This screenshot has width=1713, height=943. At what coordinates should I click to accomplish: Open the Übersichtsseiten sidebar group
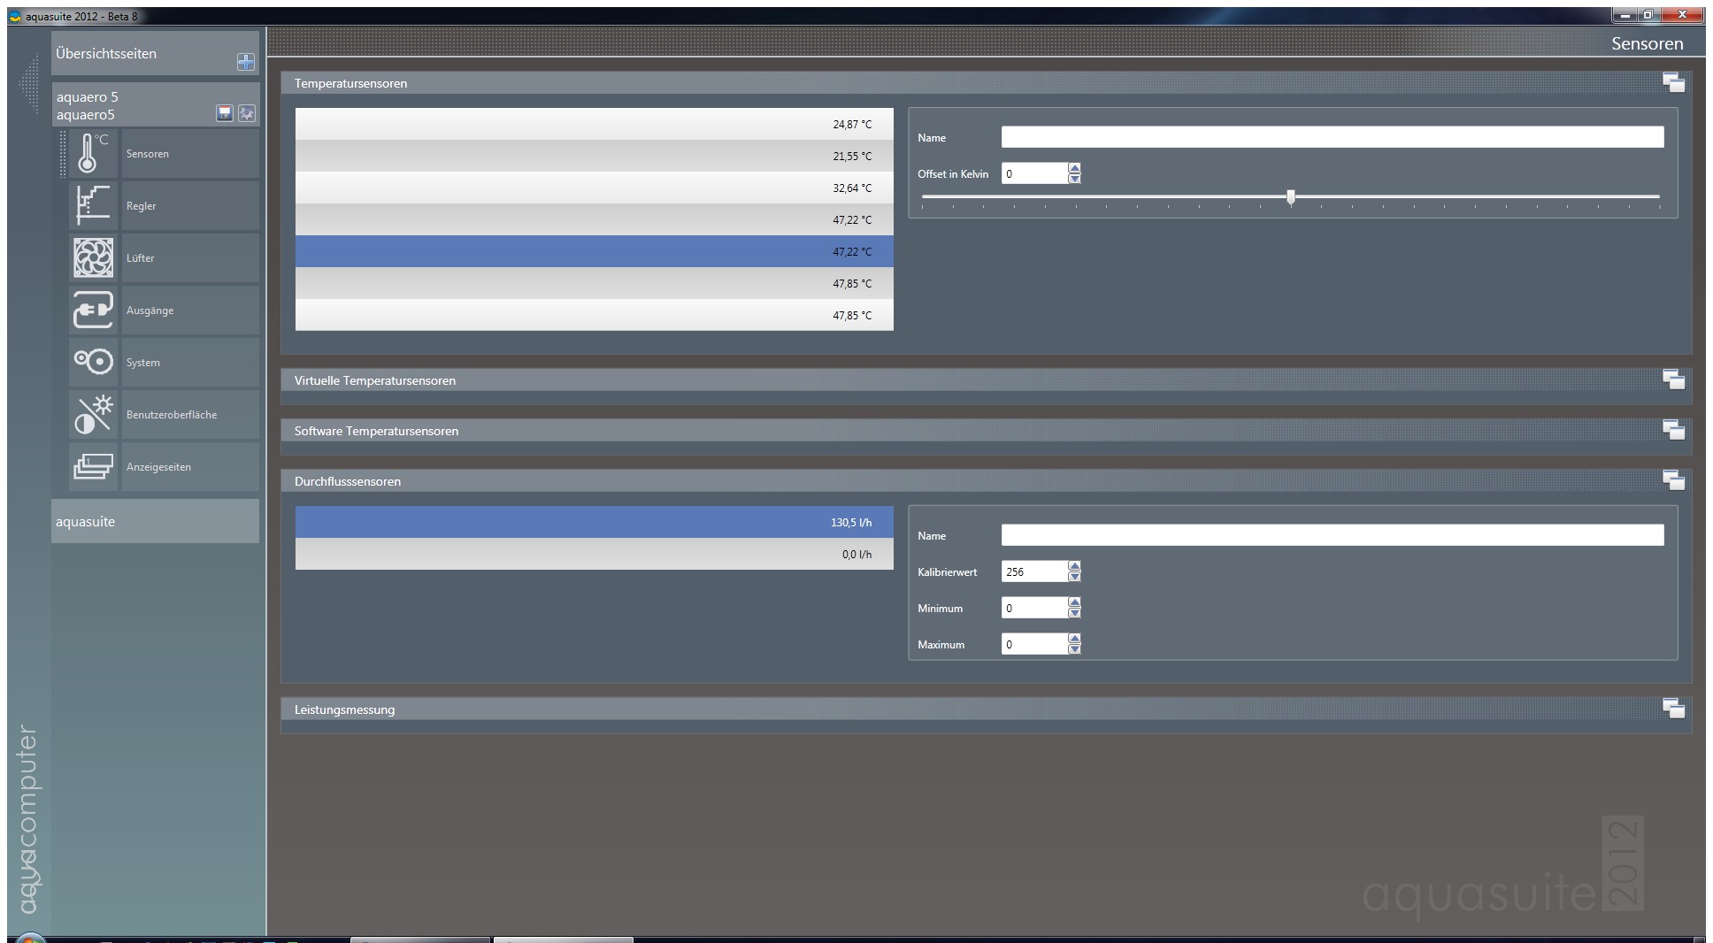(x=156, y=53)
